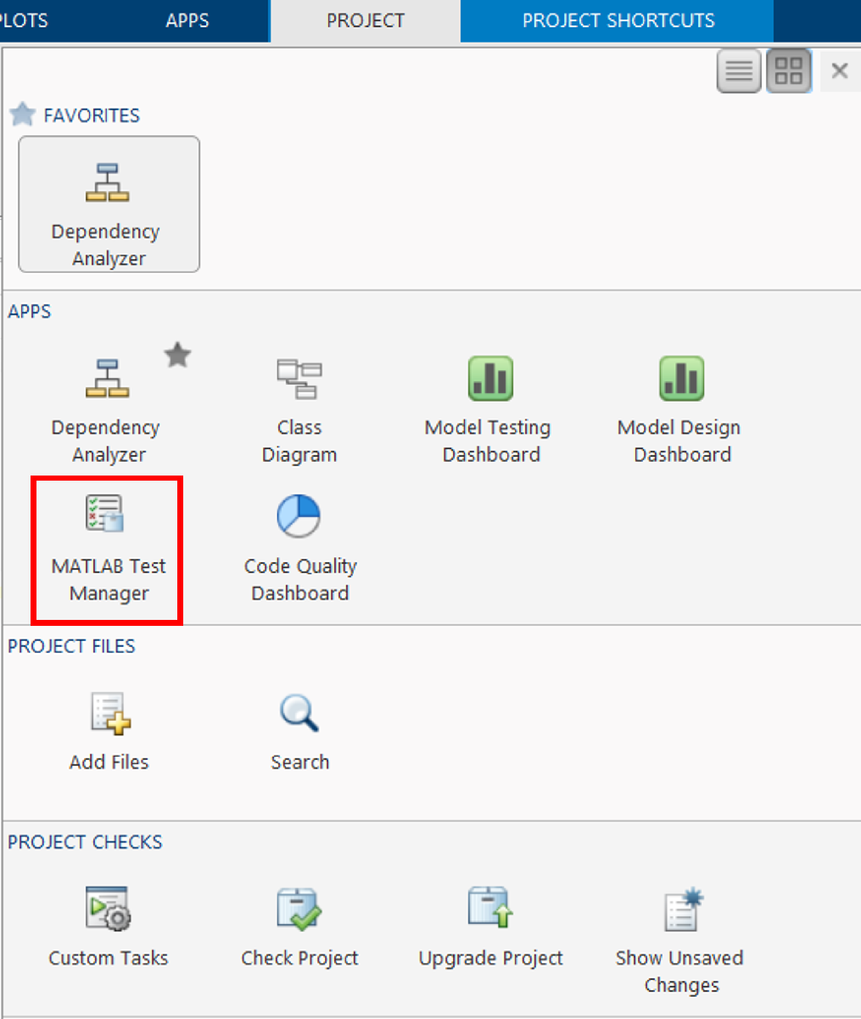
Task: Open project file Search
Action: [299, 729]
